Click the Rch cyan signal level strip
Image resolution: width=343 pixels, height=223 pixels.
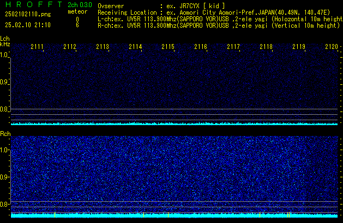click(x=174, y=215)
